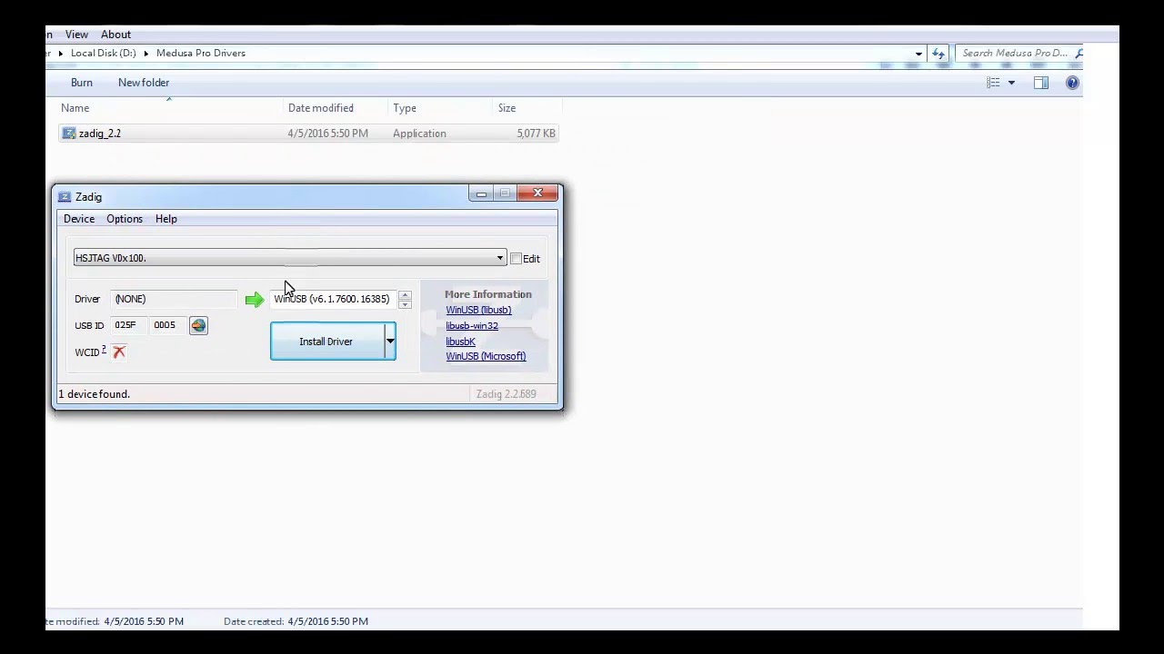Open the Help menu in Zadig

click(x=166, y=219)
